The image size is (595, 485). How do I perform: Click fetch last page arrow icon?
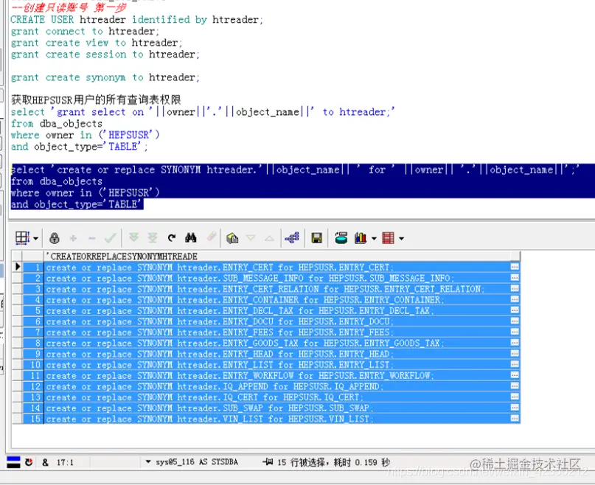pyautogui.click(x=152, y=237)
